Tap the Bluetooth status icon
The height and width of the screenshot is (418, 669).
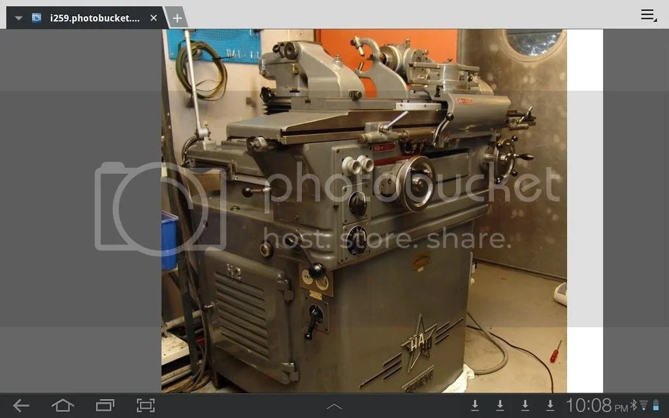tap(633, 406)
